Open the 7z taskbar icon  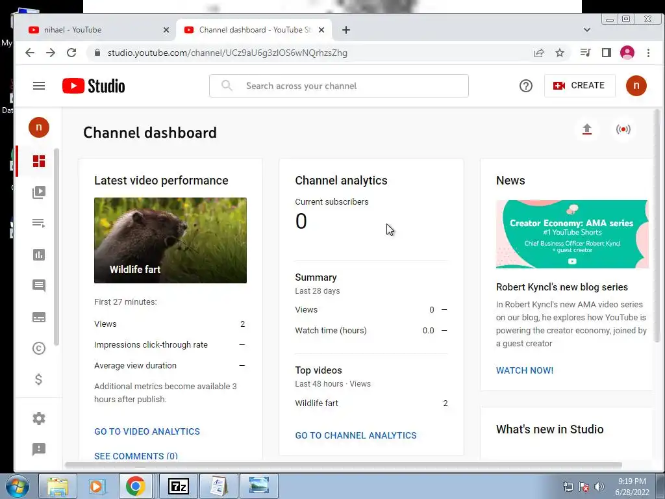[x=178, y=486]
